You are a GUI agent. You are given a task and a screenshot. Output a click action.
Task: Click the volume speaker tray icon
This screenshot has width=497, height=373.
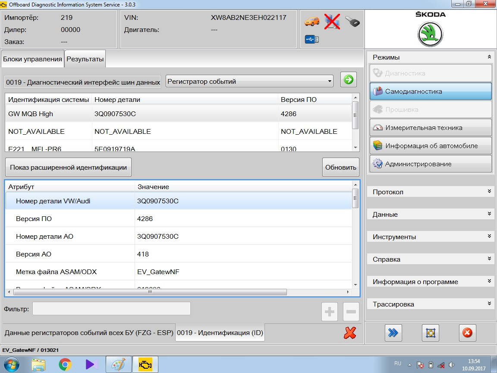452,365
